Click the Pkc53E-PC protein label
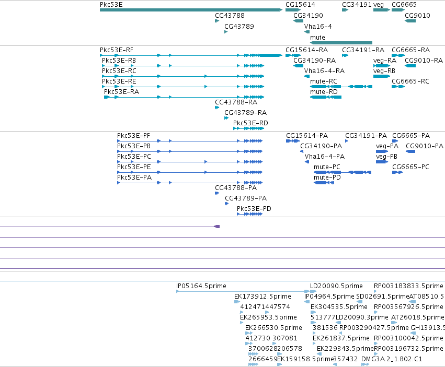The height and width of the screenshot is (367, 445). [134, 157]
